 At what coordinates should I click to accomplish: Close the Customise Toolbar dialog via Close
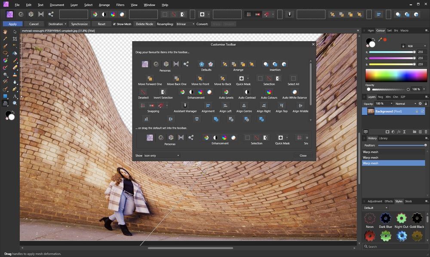303,156
